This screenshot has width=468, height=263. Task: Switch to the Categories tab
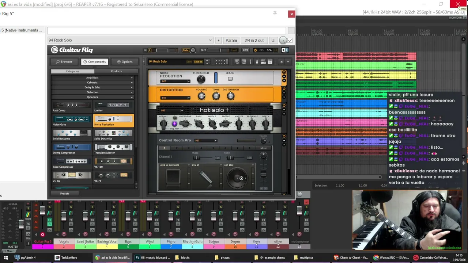coord(72,71)
